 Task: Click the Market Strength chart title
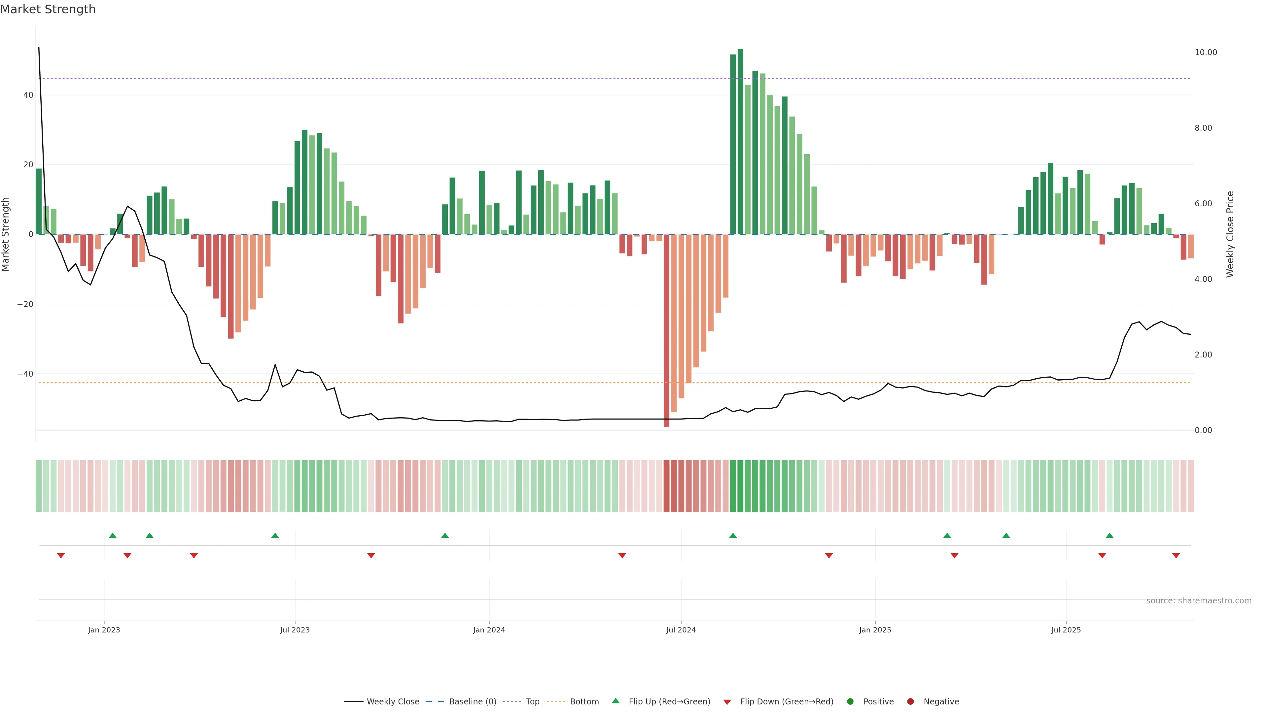48,9
